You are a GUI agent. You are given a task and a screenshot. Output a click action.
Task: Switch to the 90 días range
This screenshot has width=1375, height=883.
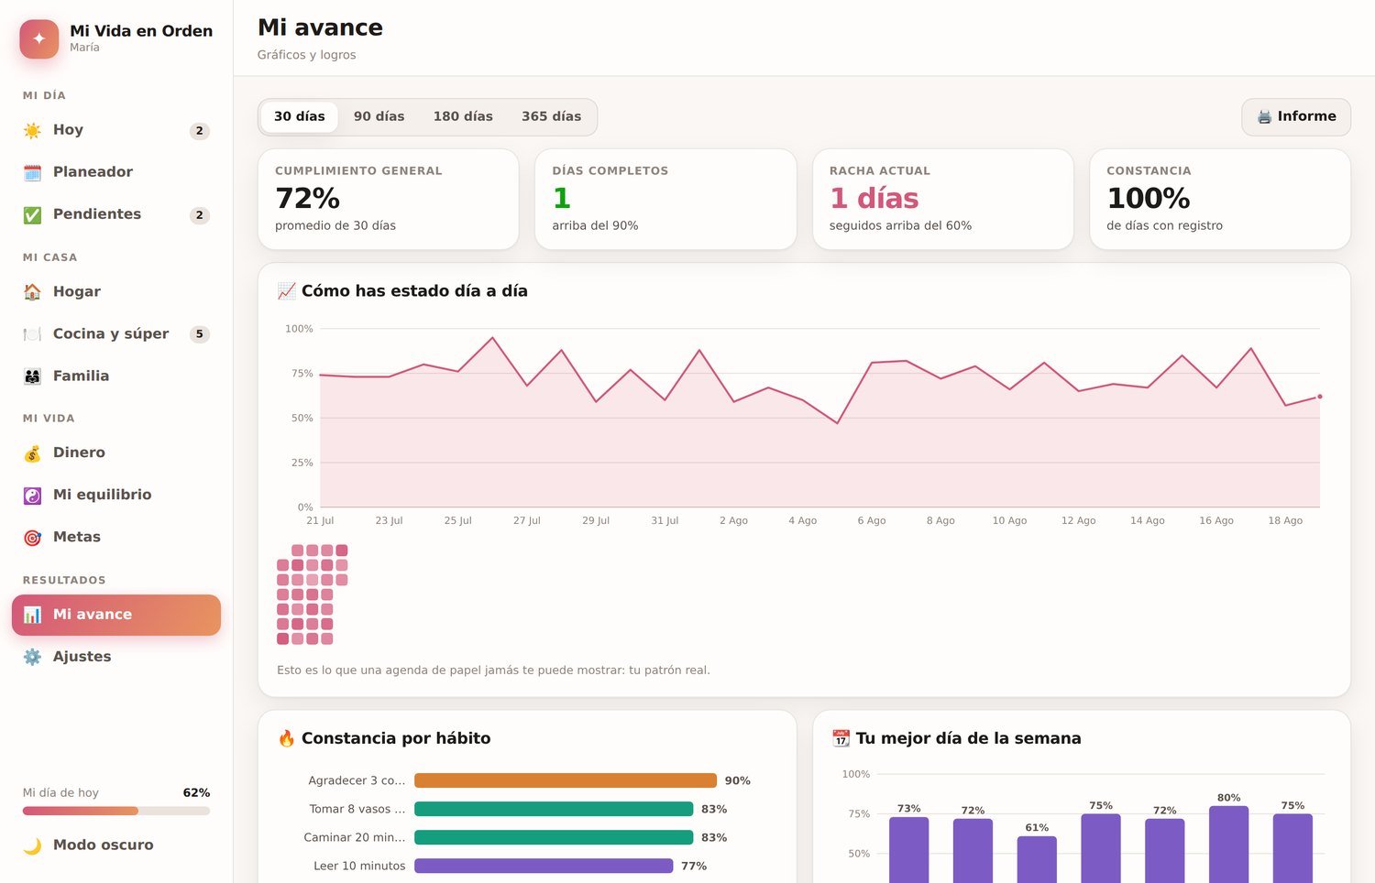[379, 116]
